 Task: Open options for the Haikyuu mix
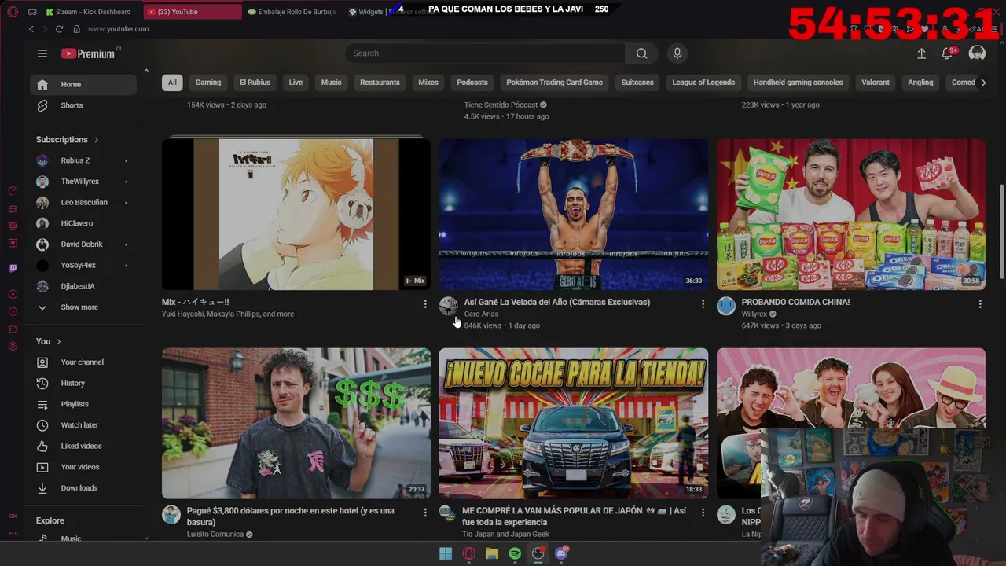click(x=425, y=303)
